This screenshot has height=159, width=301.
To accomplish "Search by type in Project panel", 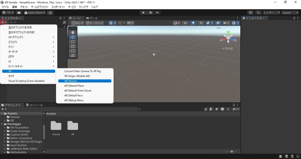I will coord(210,109).
